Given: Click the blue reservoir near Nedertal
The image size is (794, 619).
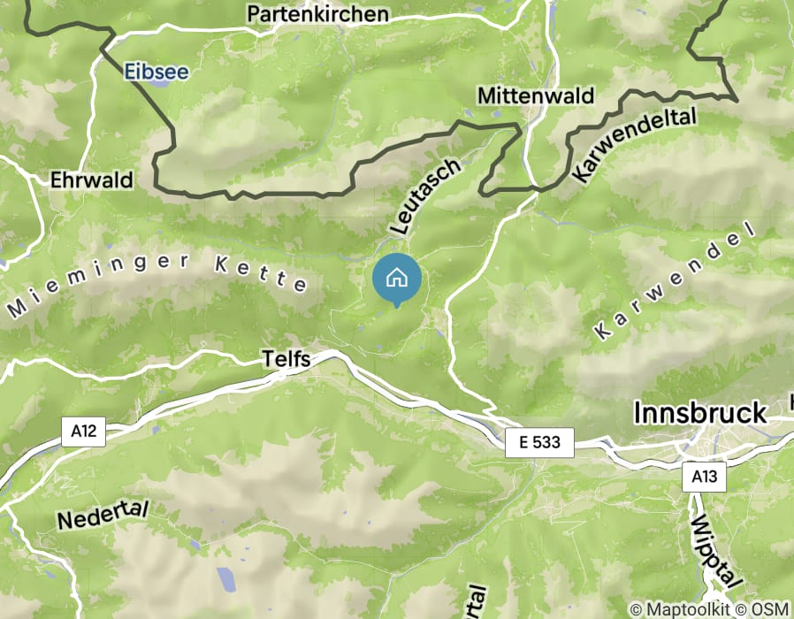Looking at the screenshot, I should [225, 579].
